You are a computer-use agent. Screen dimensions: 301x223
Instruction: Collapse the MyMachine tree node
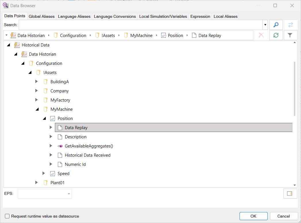coord(37,109)
